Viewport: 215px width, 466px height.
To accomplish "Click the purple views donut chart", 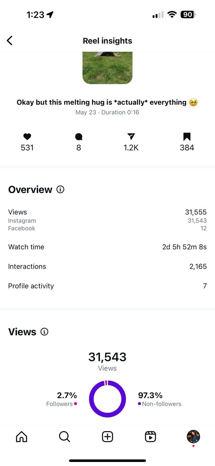I will [x=107, y=399].
